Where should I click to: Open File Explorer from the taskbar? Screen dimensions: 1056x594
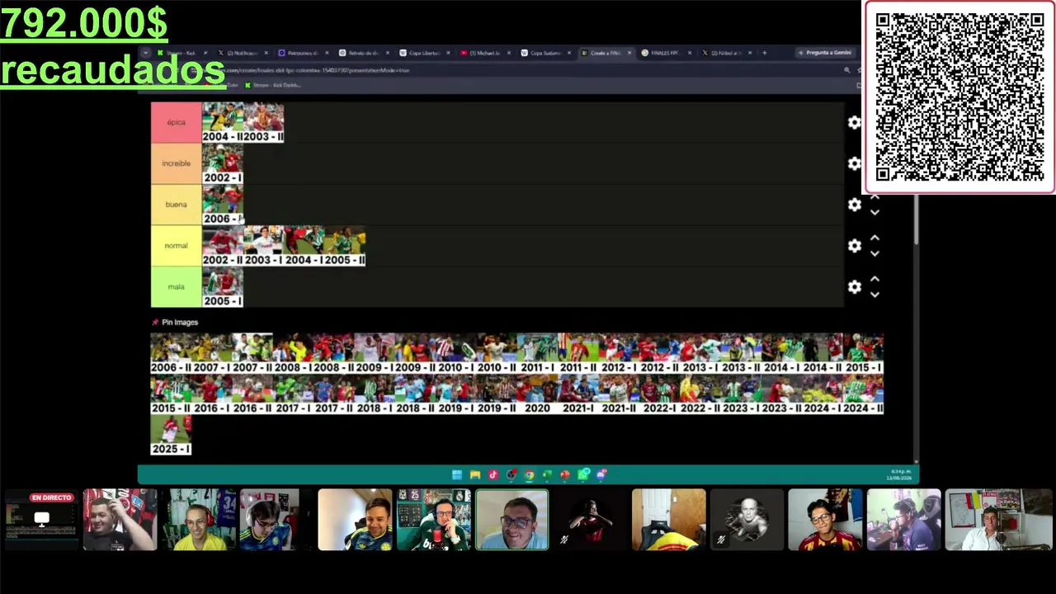tap(474, 474)
